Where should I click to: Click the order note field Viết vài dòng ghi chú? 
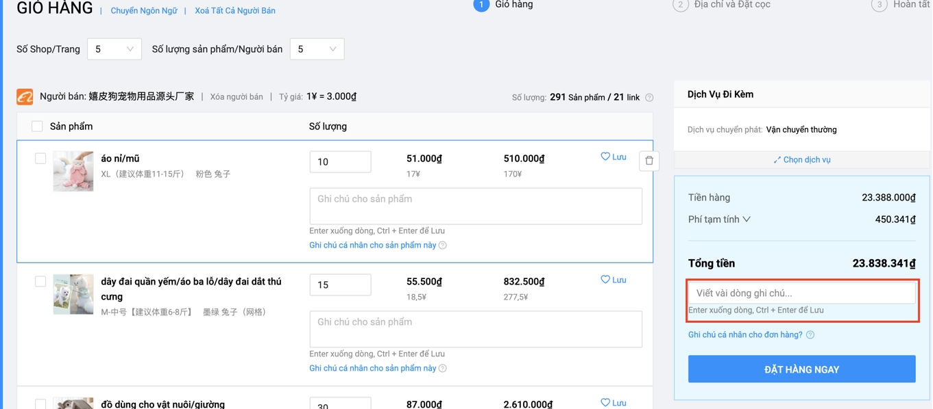pyautogui.click(x=801, y=293)
